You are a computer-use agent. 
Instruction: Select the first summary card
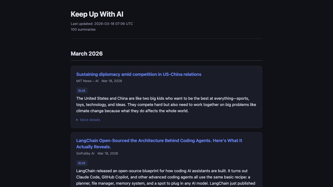click(166, 97)
